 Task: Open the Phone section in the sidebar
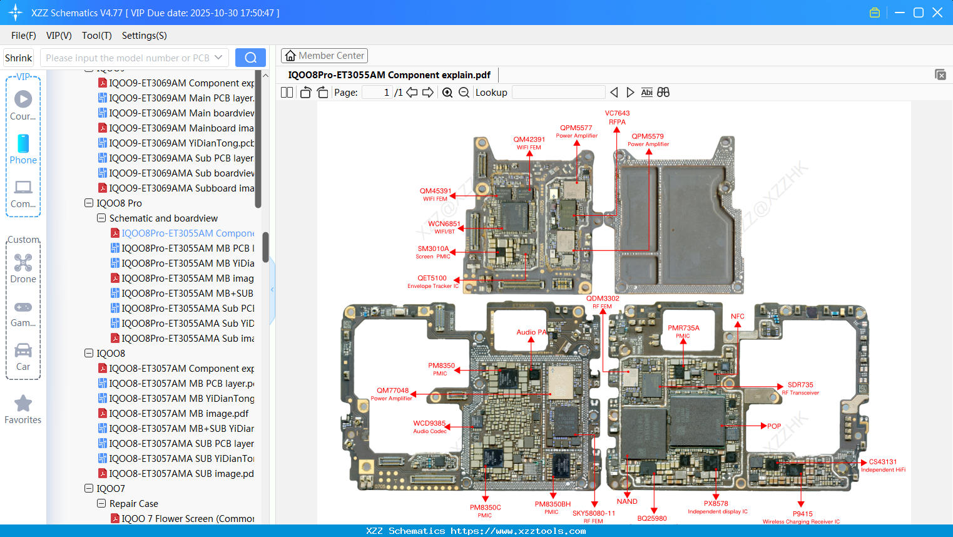pyautogui.click(x=23, y=150)
